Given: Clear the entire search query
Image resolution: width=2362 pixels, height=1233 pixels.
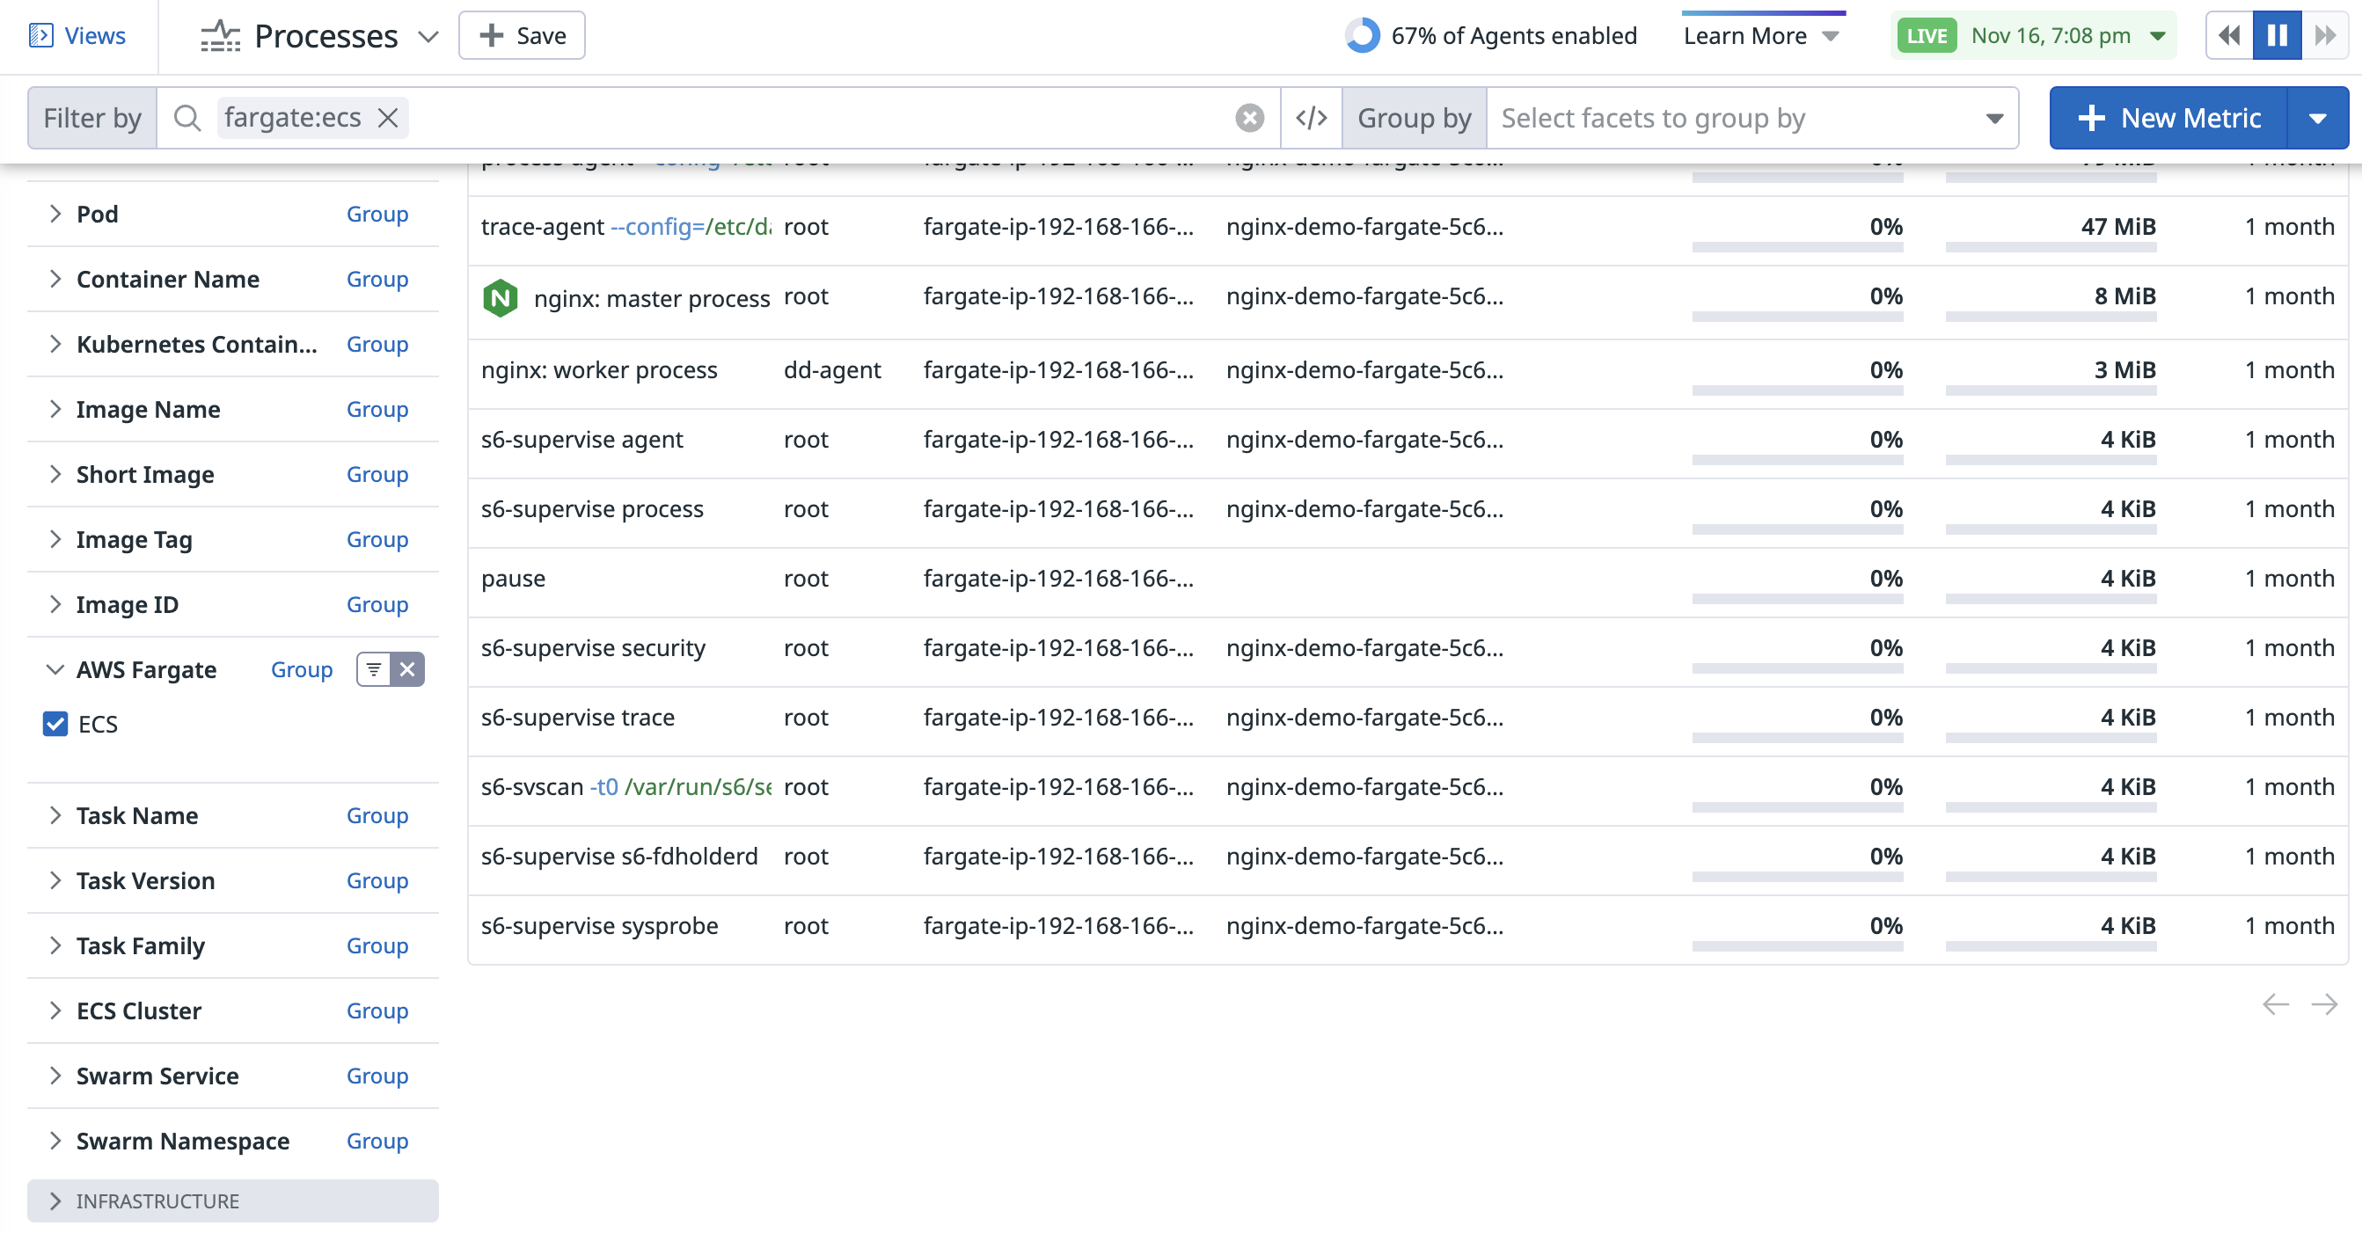Looking at the screenshot, I should click(1249, 118).
